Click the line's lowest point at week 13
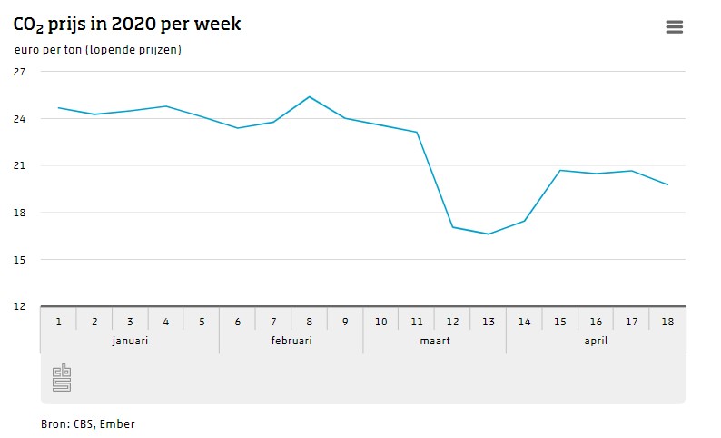Image resolution: width=721 pixels, height=438 pixels. [489, 234]
